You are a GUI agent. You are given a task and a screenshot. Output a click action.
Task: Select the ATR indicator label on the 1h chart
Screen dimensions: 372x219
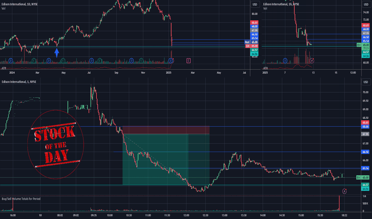pos(265,68)
